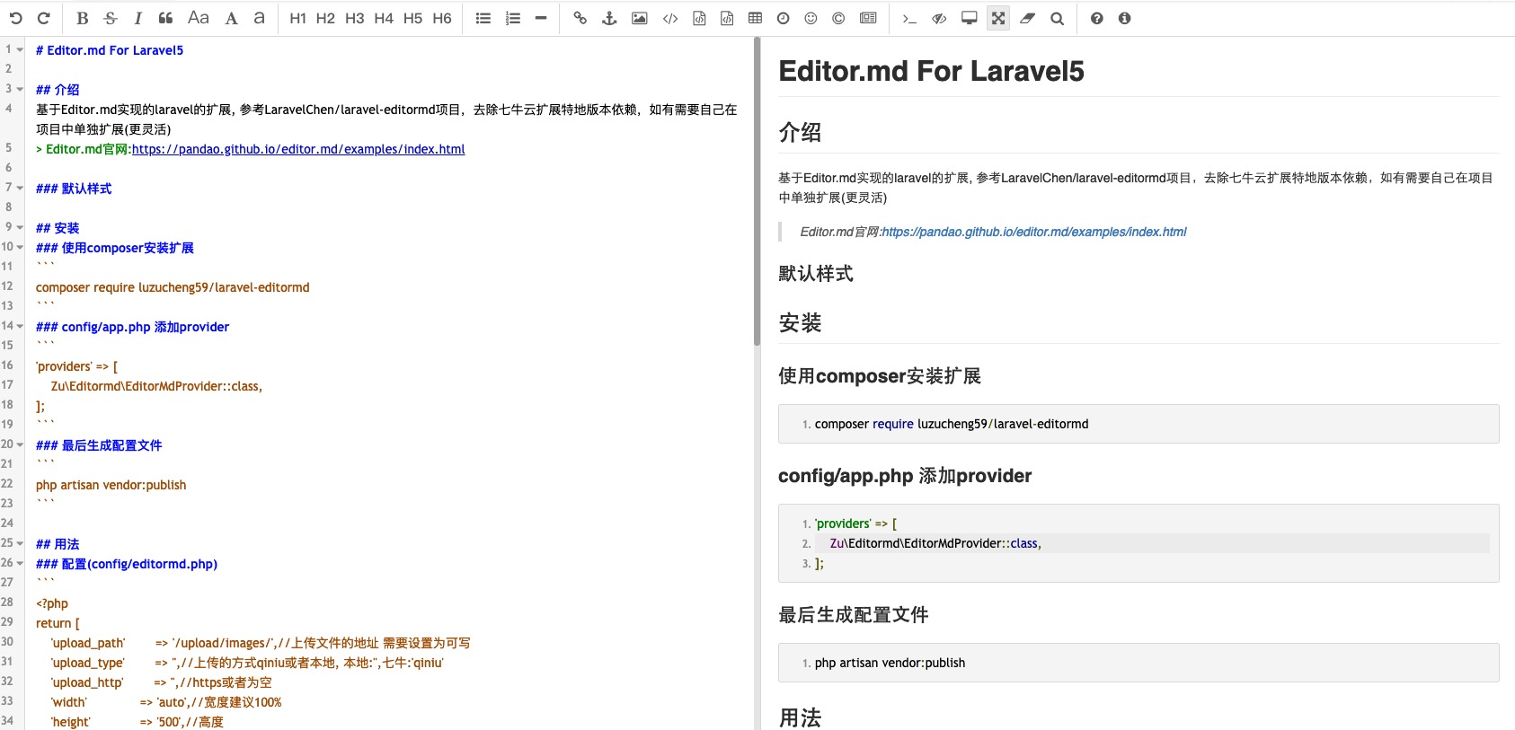
Task: Clear editor with eraser icon
Action: (1027, 18)
